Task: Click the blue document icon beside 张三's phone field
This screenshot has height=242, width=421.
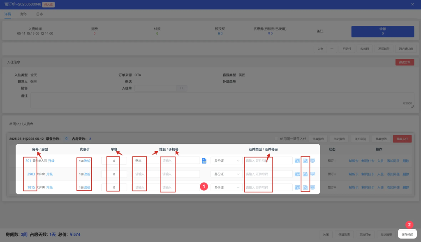Action: [204, 161]
